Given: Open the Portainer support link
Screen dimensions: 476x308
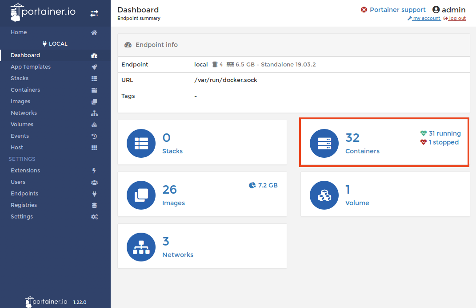Looking at the screenshot, I should [x=397, y=10].
